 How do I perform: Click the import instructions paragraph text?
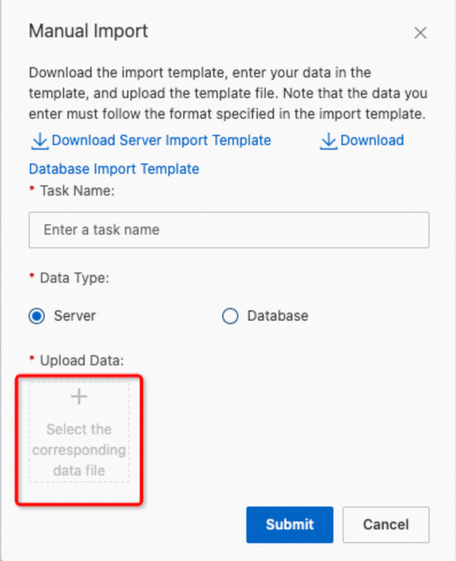(227, 93)
